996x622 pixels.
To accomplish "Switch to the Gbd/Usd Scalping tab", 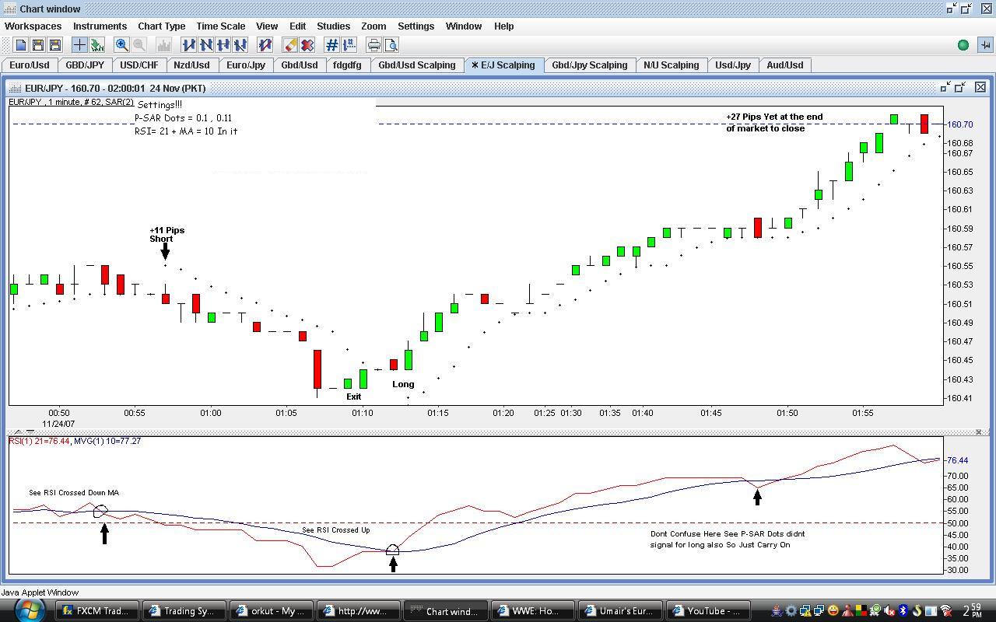I will coord(417,65).
